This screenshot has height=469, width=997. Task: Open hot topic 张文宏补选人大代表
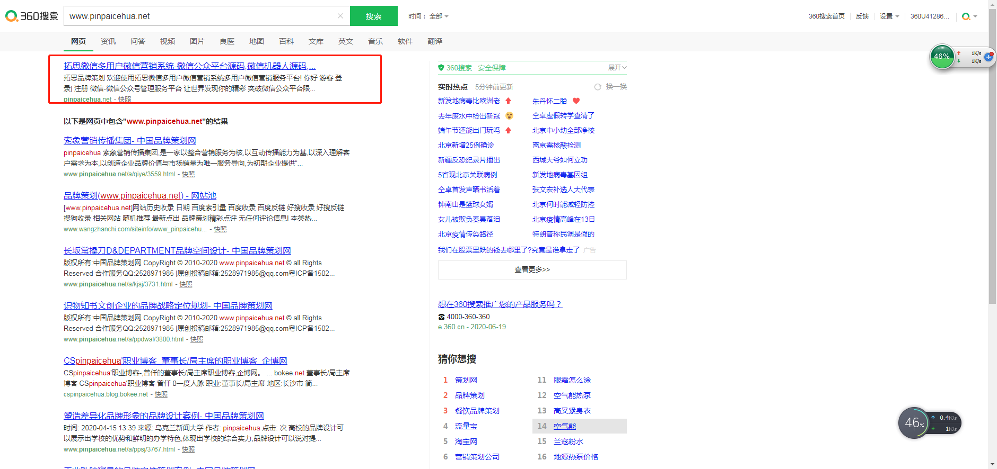coord(563,190)
